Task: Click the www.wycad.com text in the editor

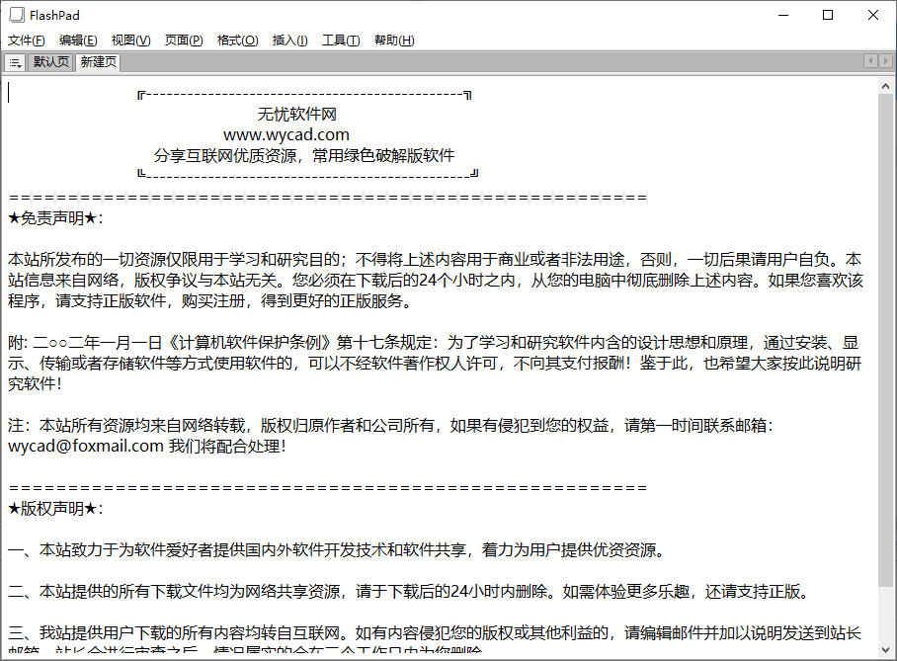Action: 285,134
